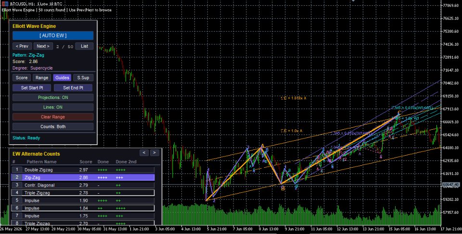Turn off Projections: ON
The height and width of the screenshot is (234, 462).
click(x=53, y=98)
